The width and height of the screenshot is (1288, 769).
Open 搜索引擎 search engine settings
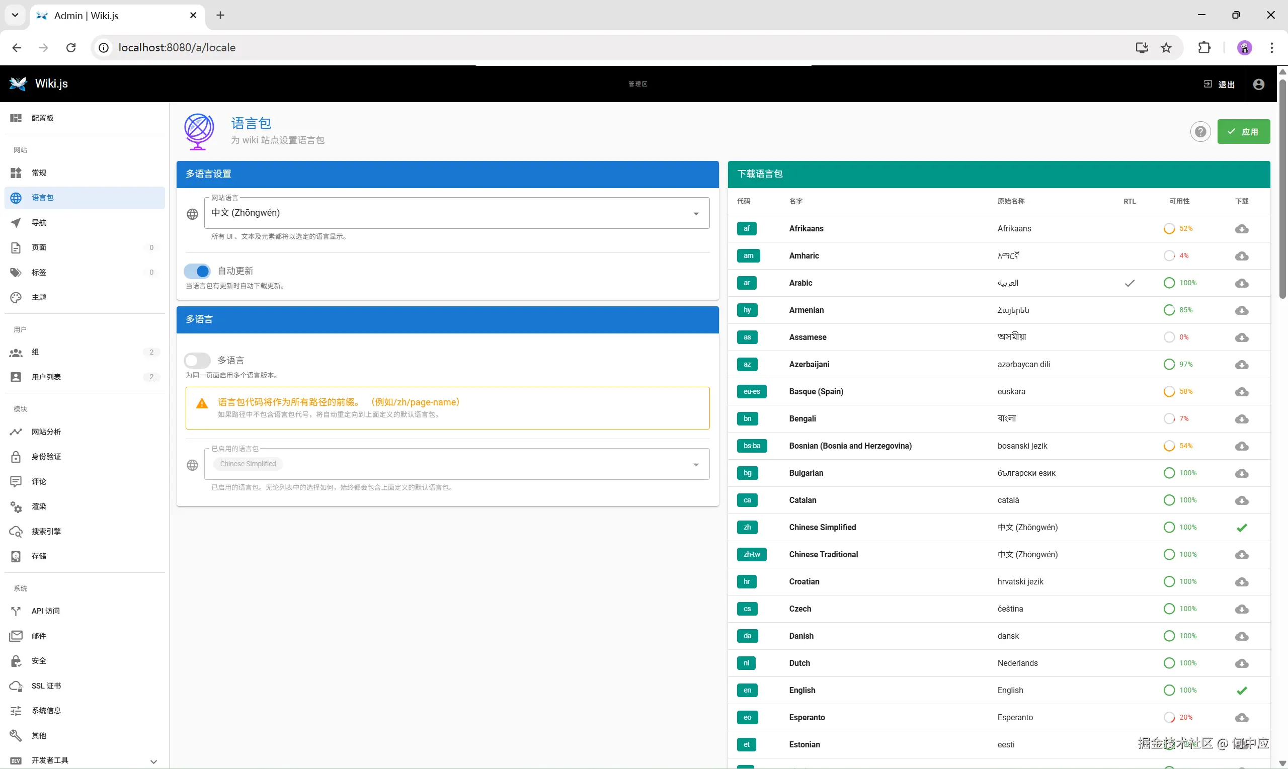[46, 531]
